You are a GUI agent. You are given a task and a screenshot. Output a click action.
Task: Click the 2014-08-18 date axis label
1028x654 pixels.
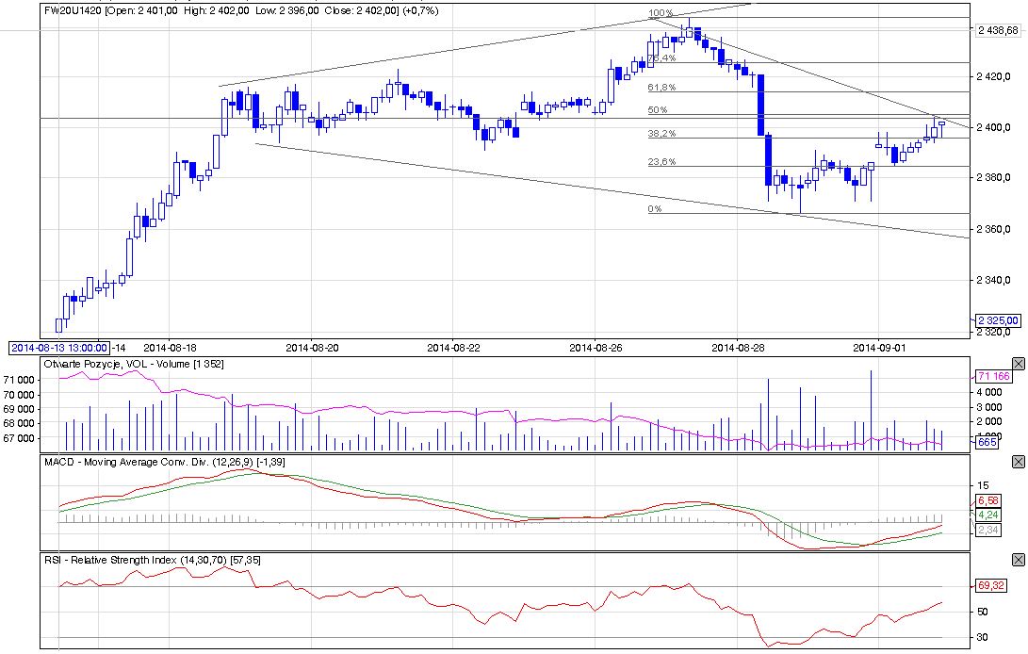click(x=170, y=348)
